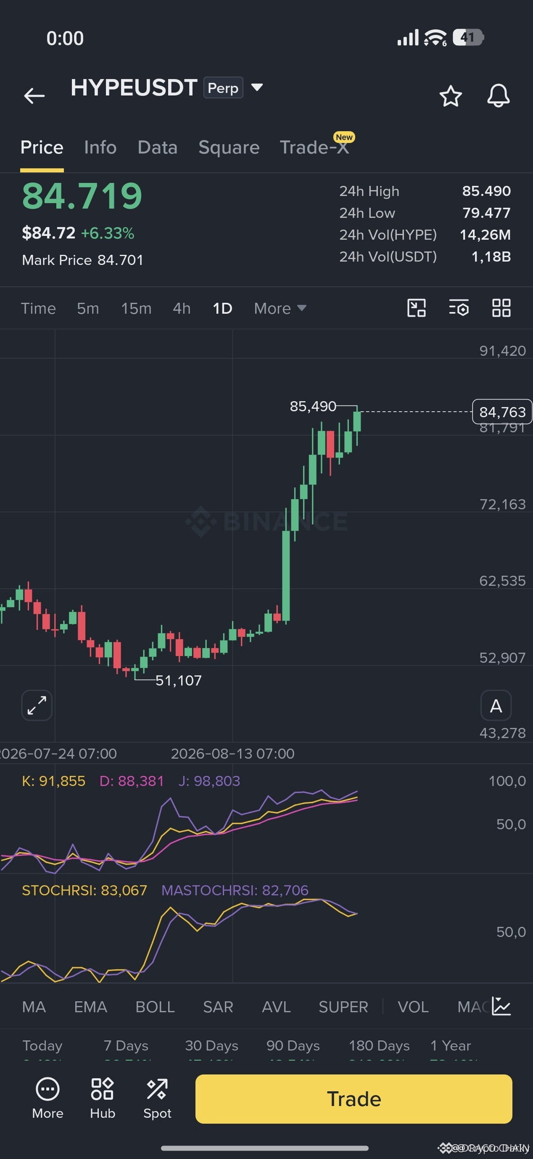Image resolution: width=533 pixels, height=1159 pixels.
Task: Toggle the BOLL indicator
Action: coord(155,1006)
